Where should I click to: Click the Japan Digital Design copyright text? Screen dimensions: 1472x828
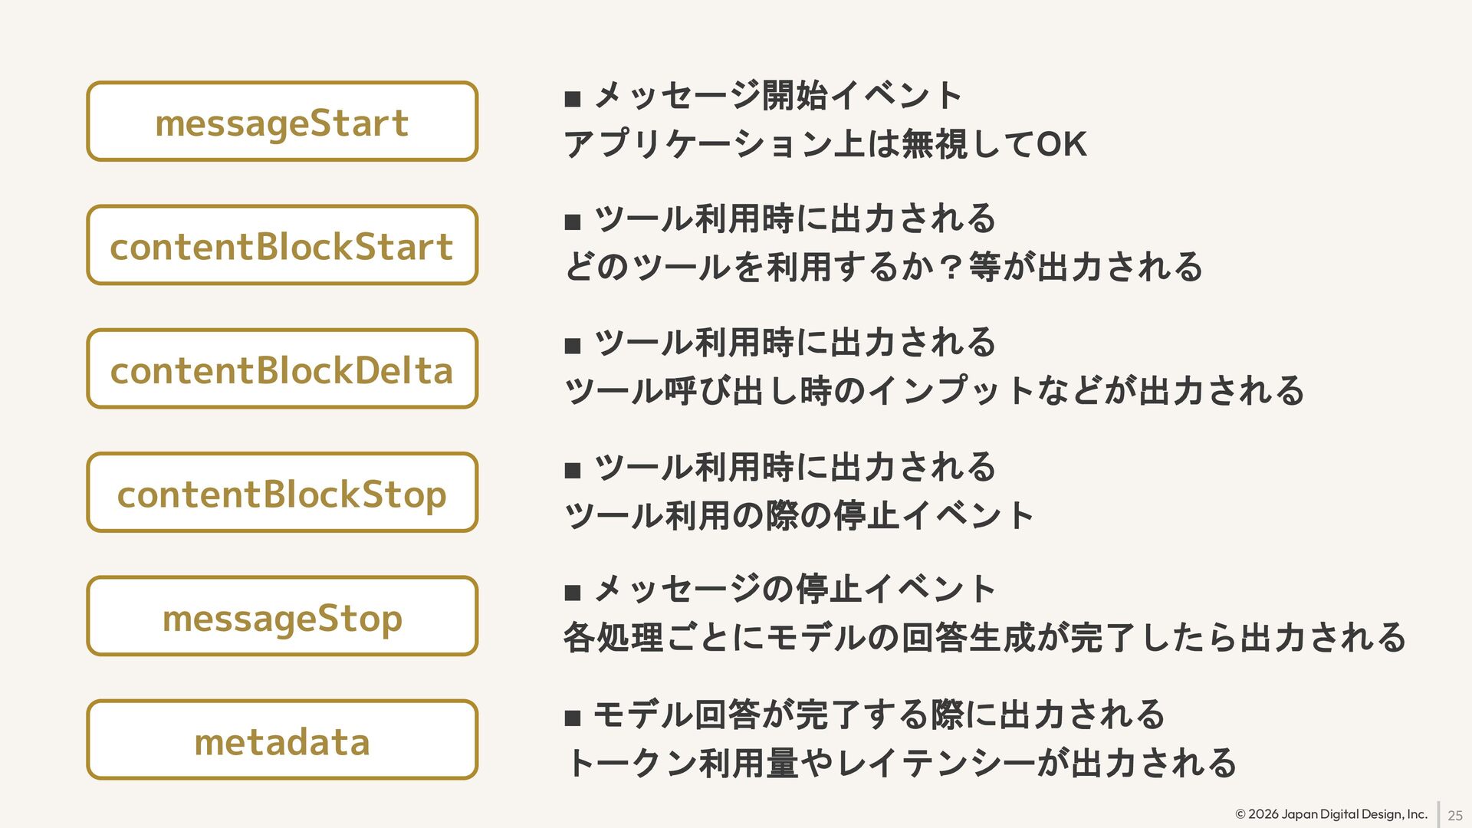coord(1331,814)
